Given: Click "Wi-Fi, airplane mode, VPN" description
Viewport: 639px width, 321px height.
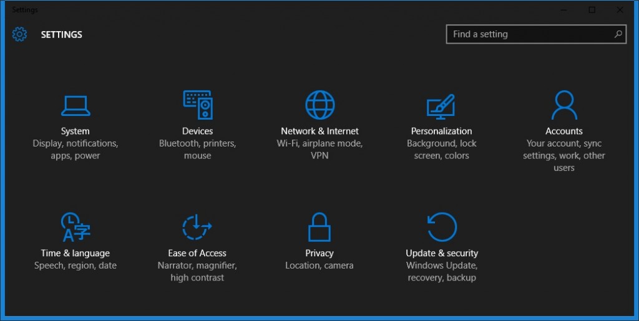Looking at the screenshot, I should click(320, 150).
